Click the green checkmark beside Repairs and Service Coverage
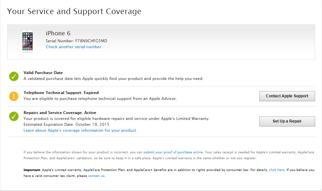The width and height of the screenshot is (322, 191). [14, 116]
